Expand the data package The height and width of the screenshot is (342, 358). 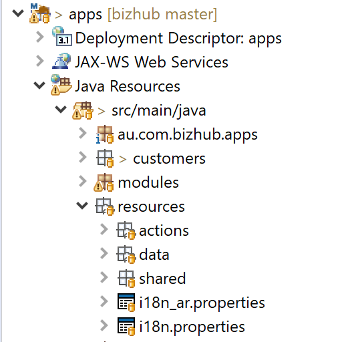(x=104, y=253)
